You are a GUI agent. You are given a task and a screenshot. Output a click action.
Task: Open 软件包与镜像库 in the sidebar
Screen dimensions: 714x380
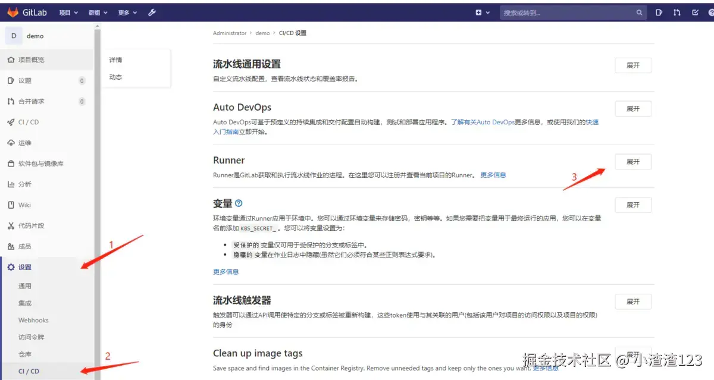(47, 164)
